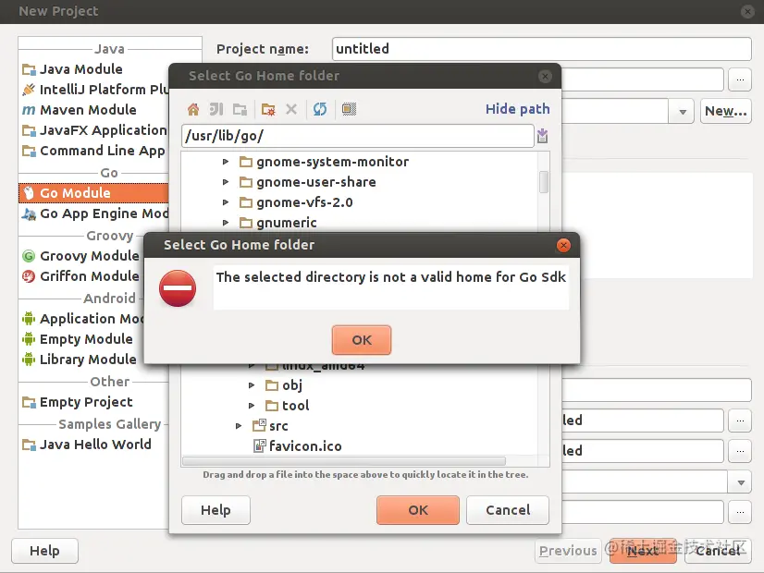
Task: Close the error dialog with red X
Action: pyautogui.click(x=563, y=245)
